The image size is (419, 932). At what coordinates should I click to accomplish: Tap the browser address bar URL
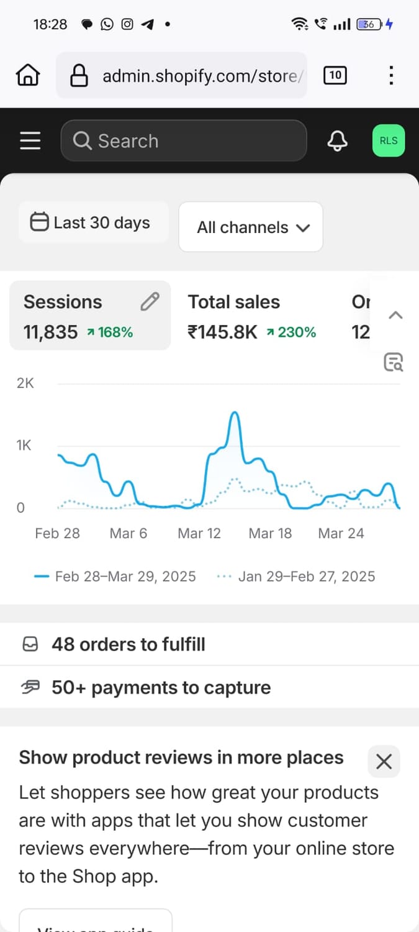[x=199, y=76]
